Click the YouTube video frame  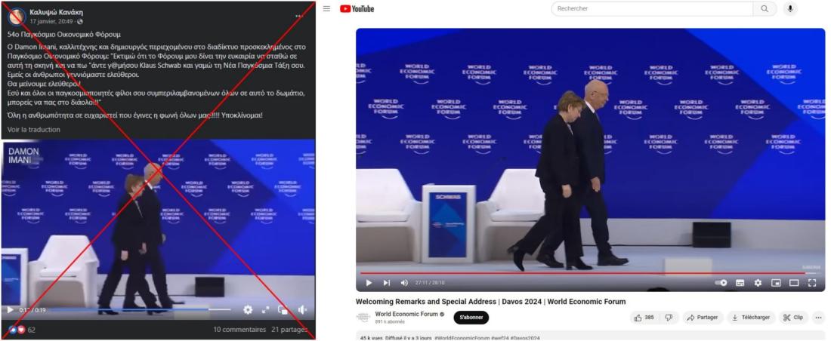click(x=590, y=159)
